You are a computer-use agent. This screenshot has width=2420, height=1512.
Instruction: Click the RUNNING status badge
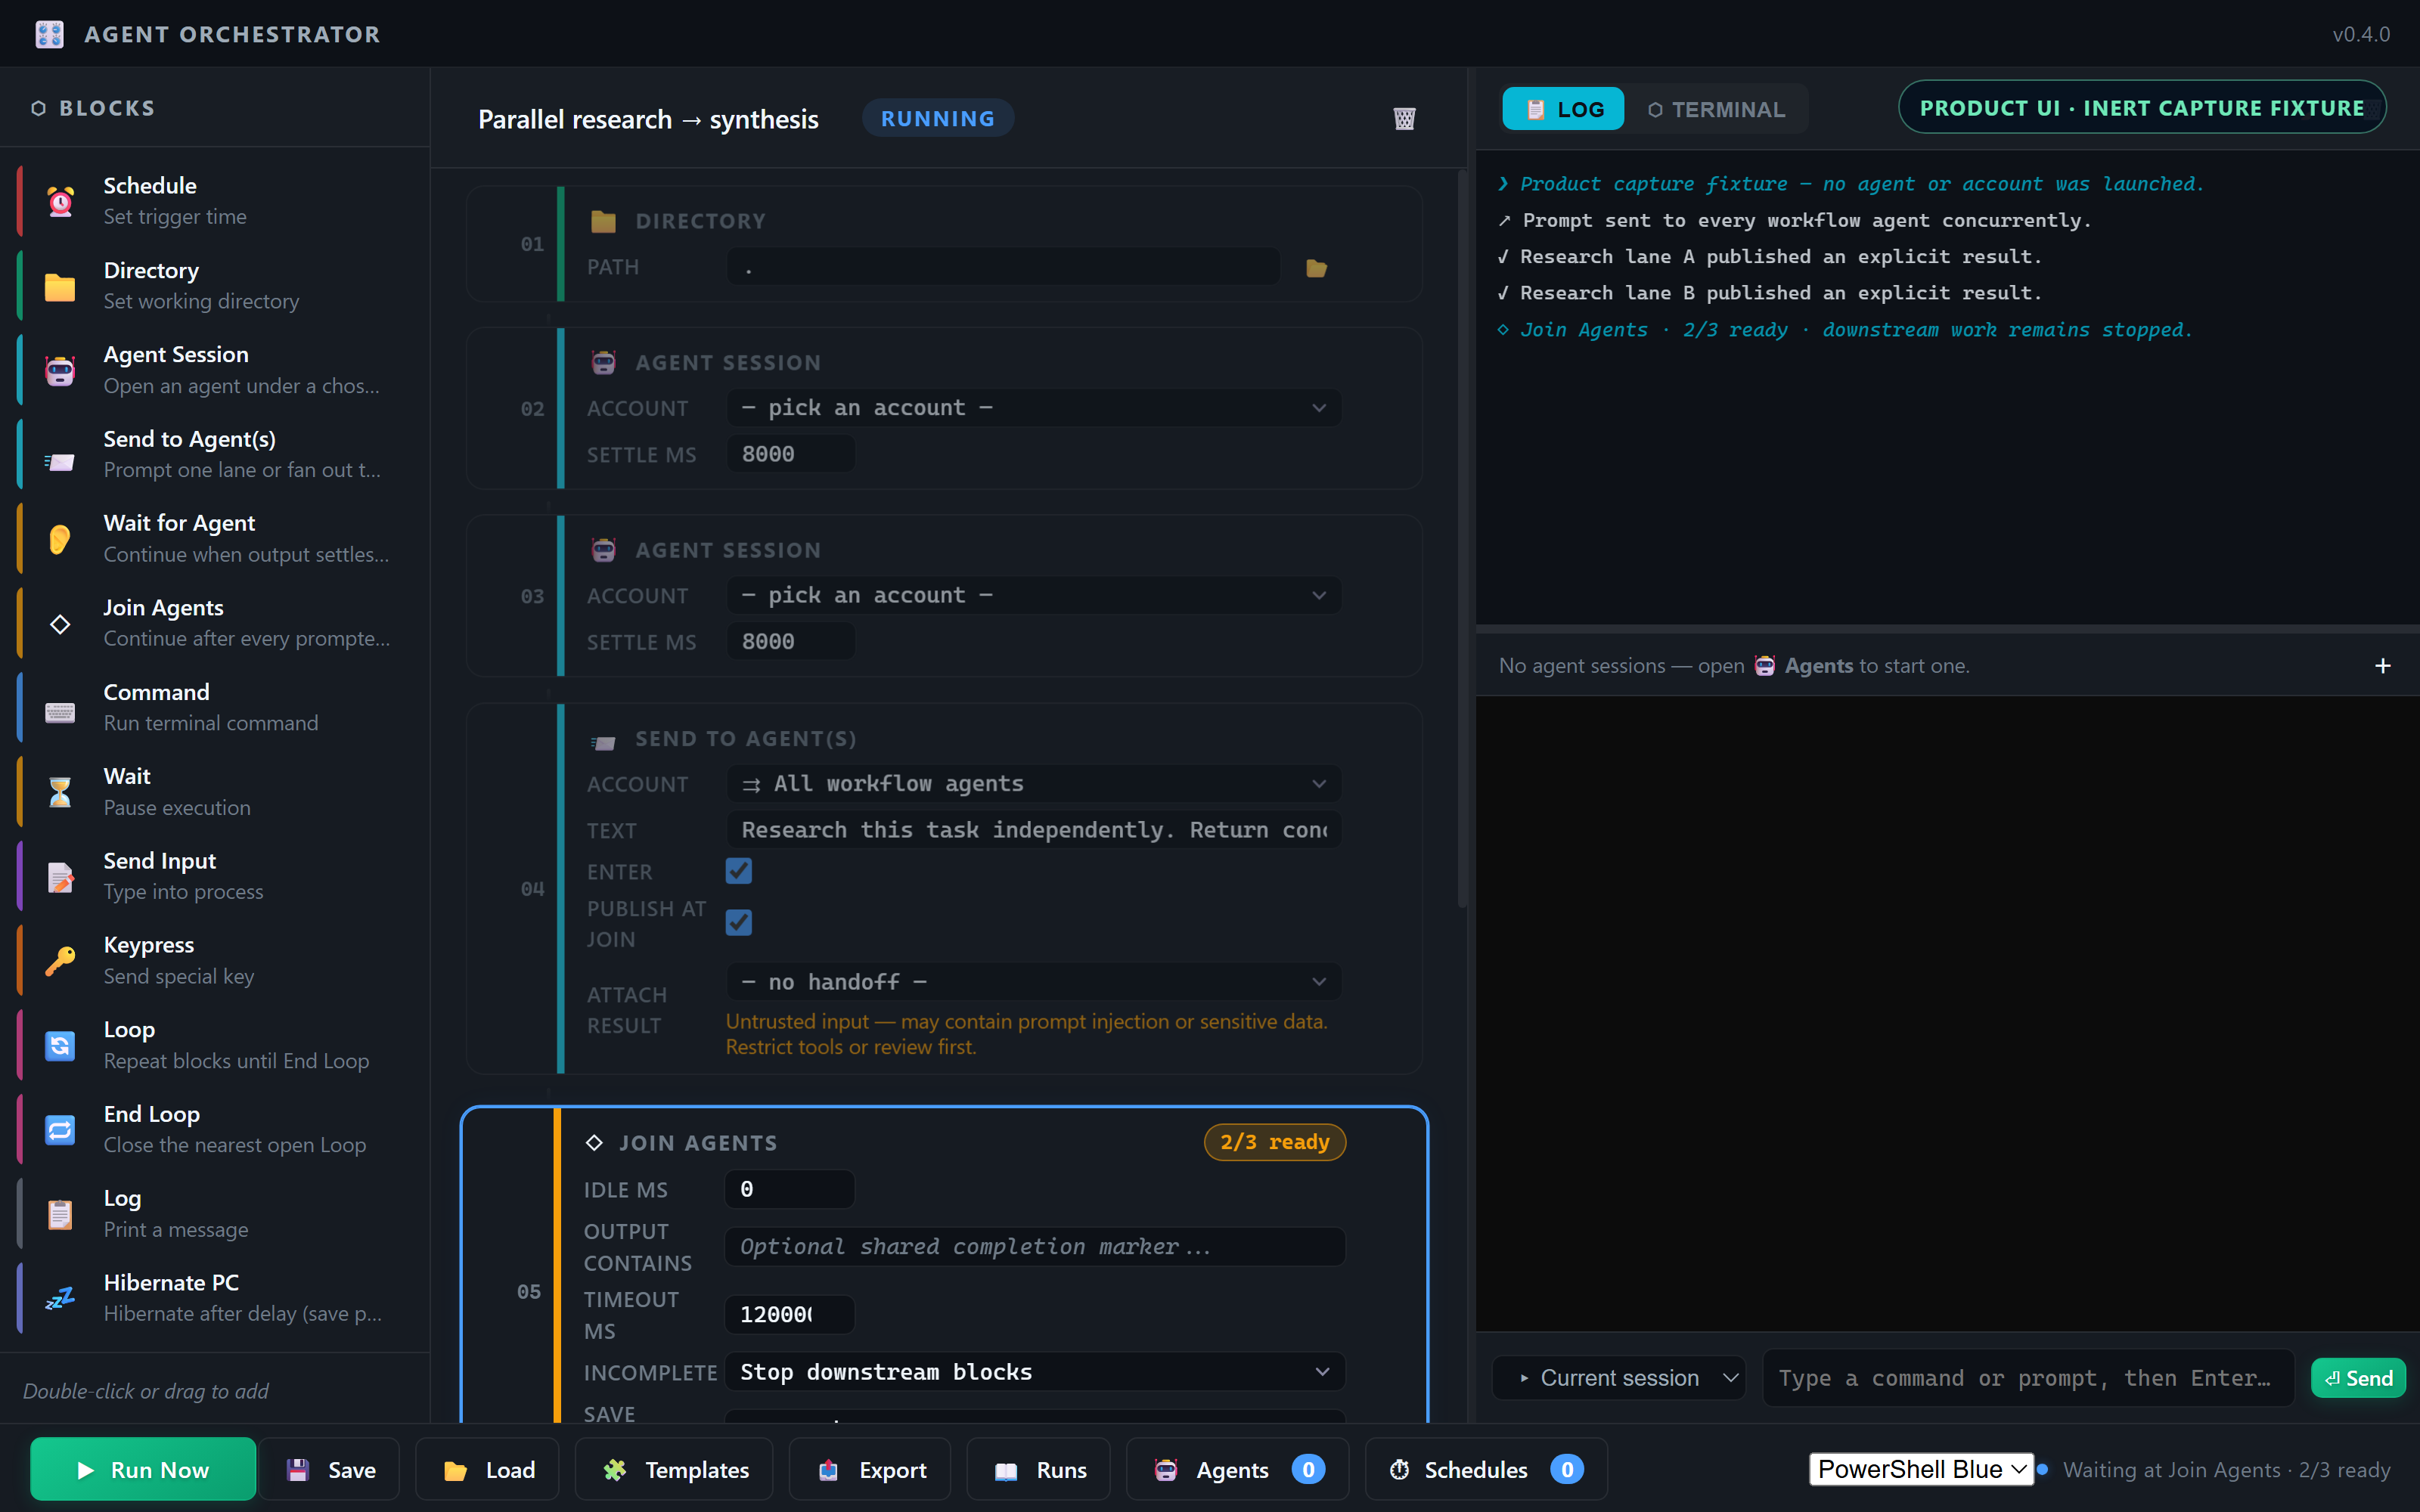tap(937, 118)
